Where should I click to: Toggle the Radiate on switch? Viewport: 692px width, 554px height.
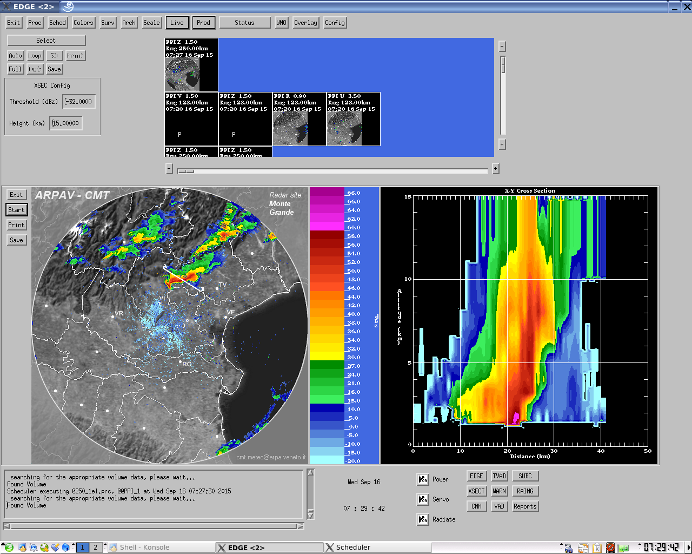click(423, 519)
